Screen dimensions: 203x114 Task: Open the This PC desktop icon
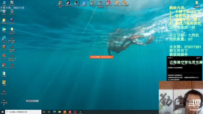coord(4,3)
